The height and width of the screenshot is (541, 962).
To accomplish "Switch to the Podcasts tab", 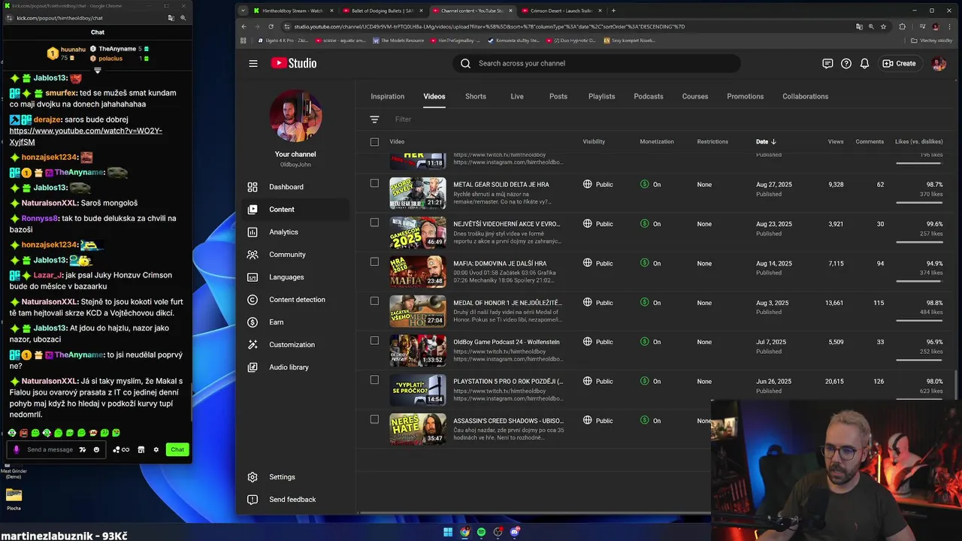I will coord(648,96).
